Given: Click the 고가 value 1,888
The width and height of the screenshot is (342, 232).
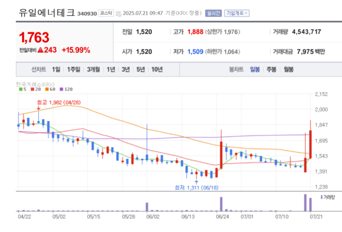Looking at the screenshot, I should (x=196, y=32).
